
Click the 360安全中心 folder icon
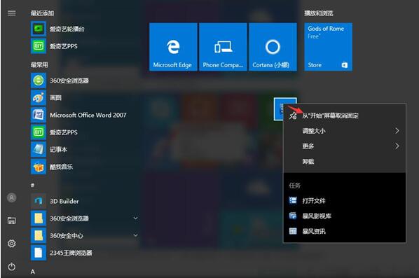pyautogui.click(x=39, y=235)
